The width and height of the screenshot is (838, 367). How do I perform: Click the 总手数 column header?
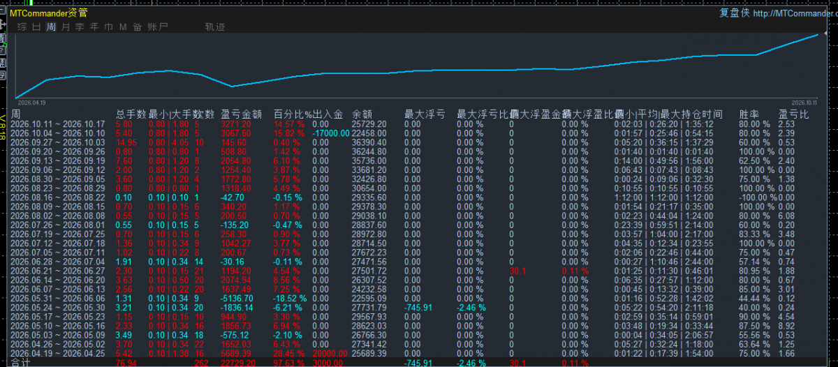(x=131, y=114)
